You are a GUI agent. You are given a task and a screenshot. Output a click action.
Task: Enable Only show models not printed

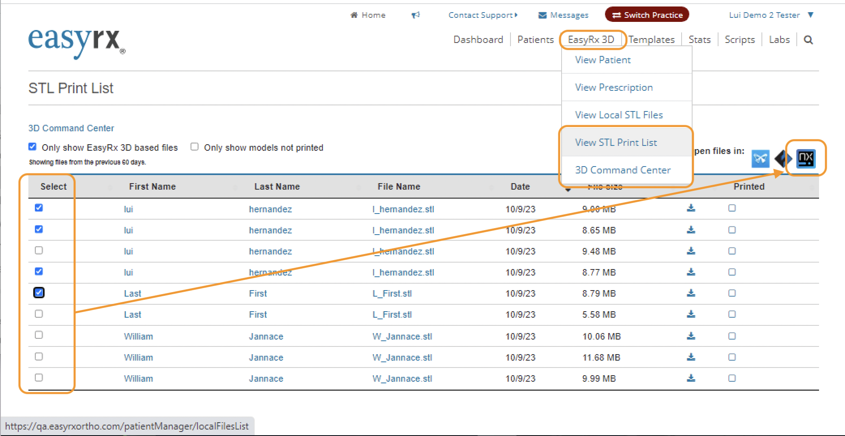(195, 147)
